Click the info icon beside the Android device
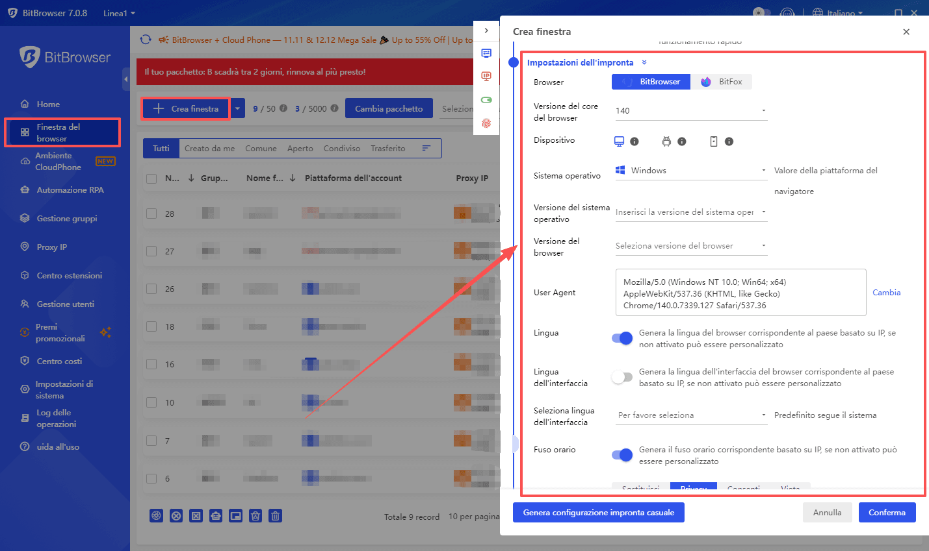Viewport: 929px width, 551px height. point(681,141)
